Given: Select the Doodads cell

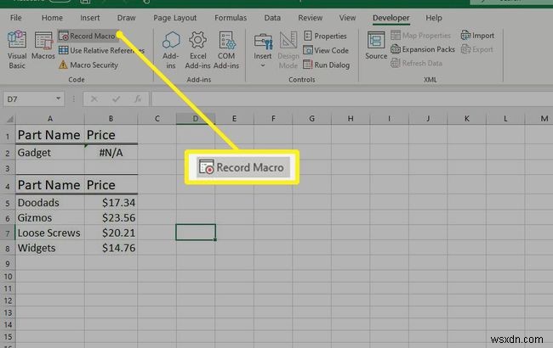Looking at the screenshot, I should [x=50, y=203].
